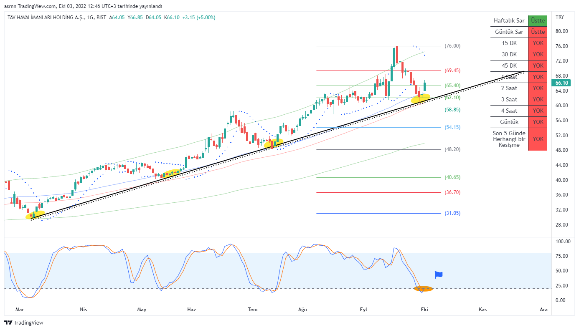Select the (40.65) Fibonacci level label
This screenshot has width=579, height=330.
[x=452, y=177]
